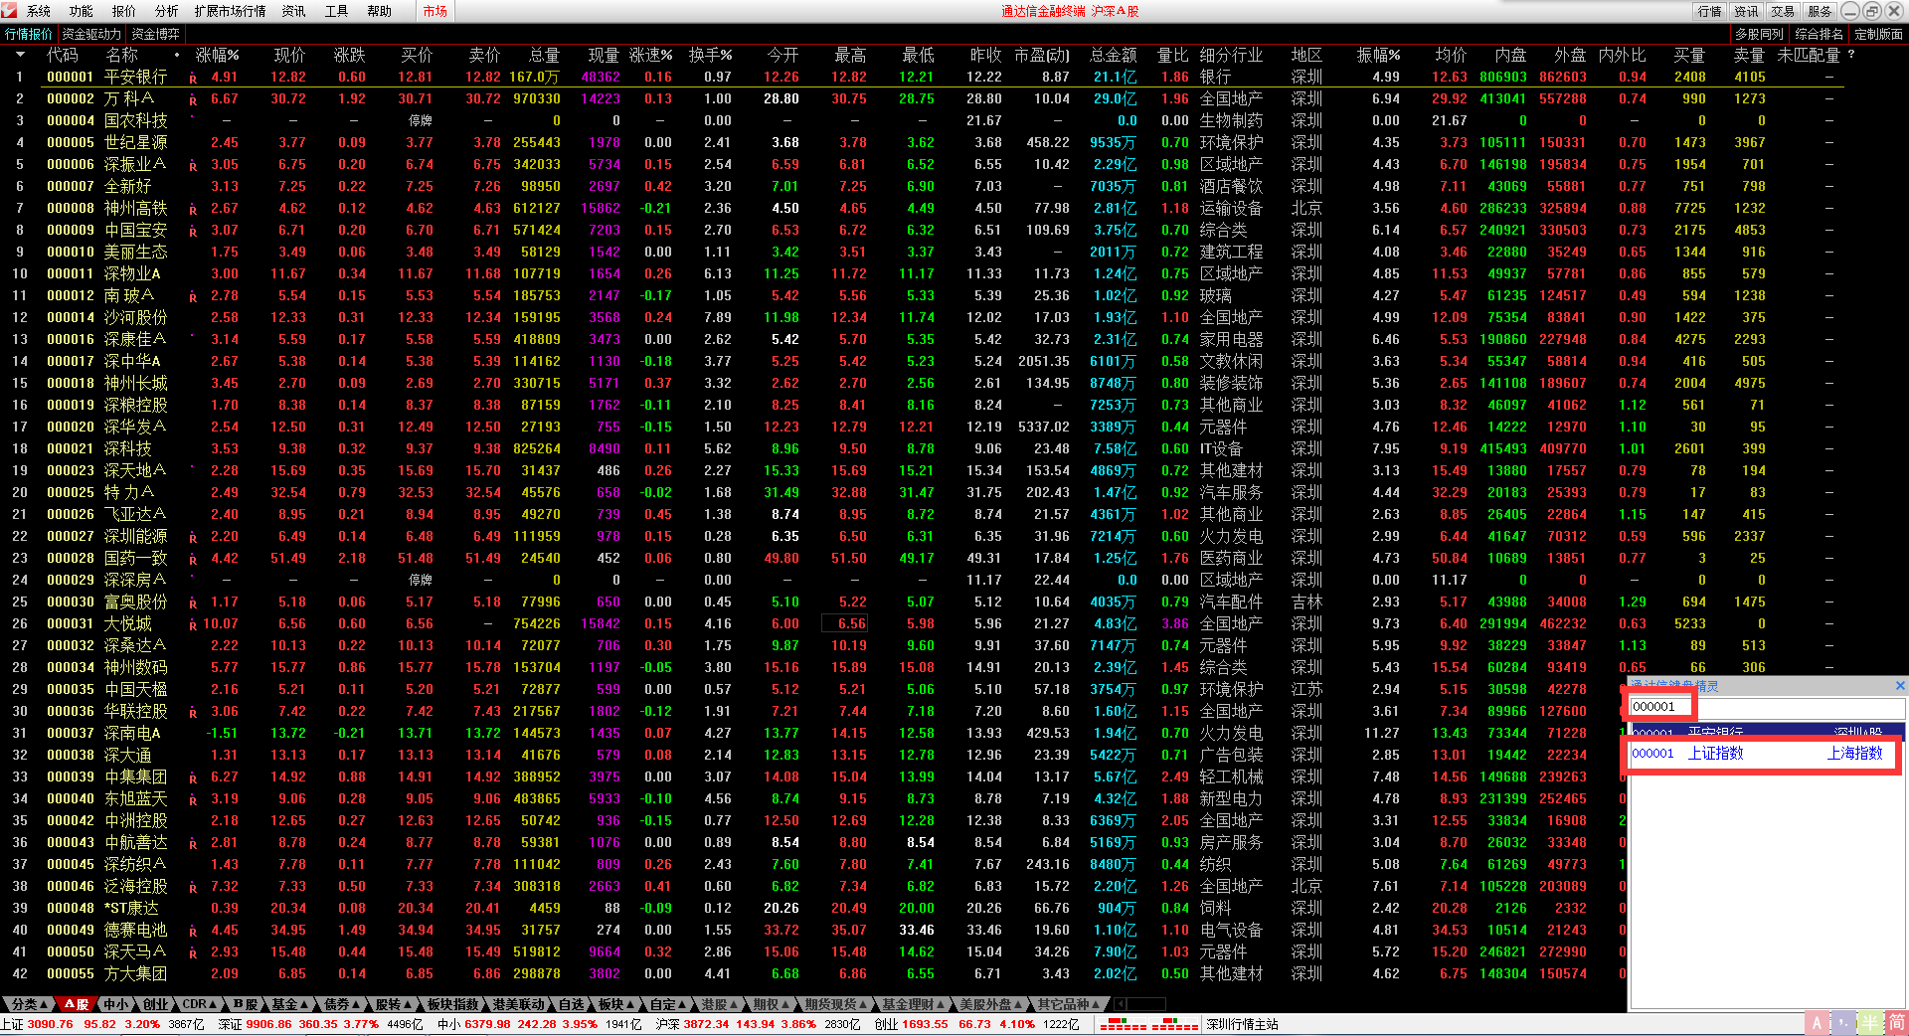Toggle the IME half-width '半' icon
Image resolution: width=1909 pixels, height=1036 pixels.
(1871, 1023)
